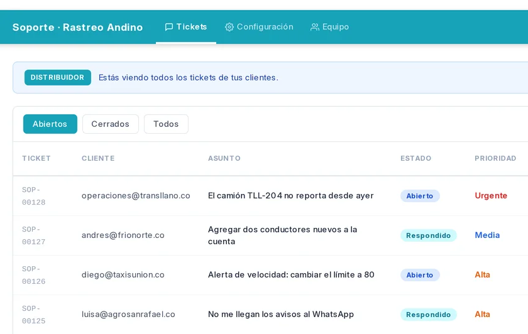Open subject about camión TLL-204
The width and height of the screenshot is (528, 334).
290,195
